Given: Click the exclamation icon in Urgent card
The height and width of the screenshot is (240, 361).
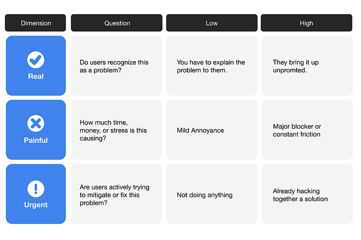Looking at the screenshot, I should (36, 188).
